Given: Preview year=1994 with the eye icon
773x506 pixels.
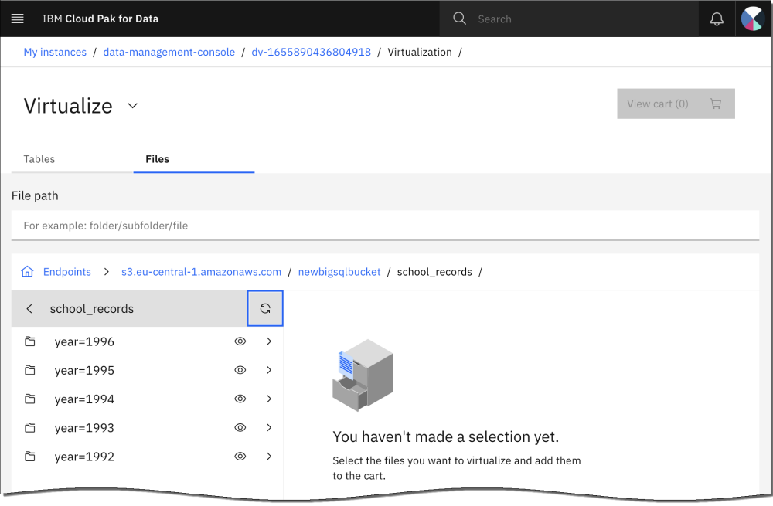Looking at the screenshot, I should (240, 399).
